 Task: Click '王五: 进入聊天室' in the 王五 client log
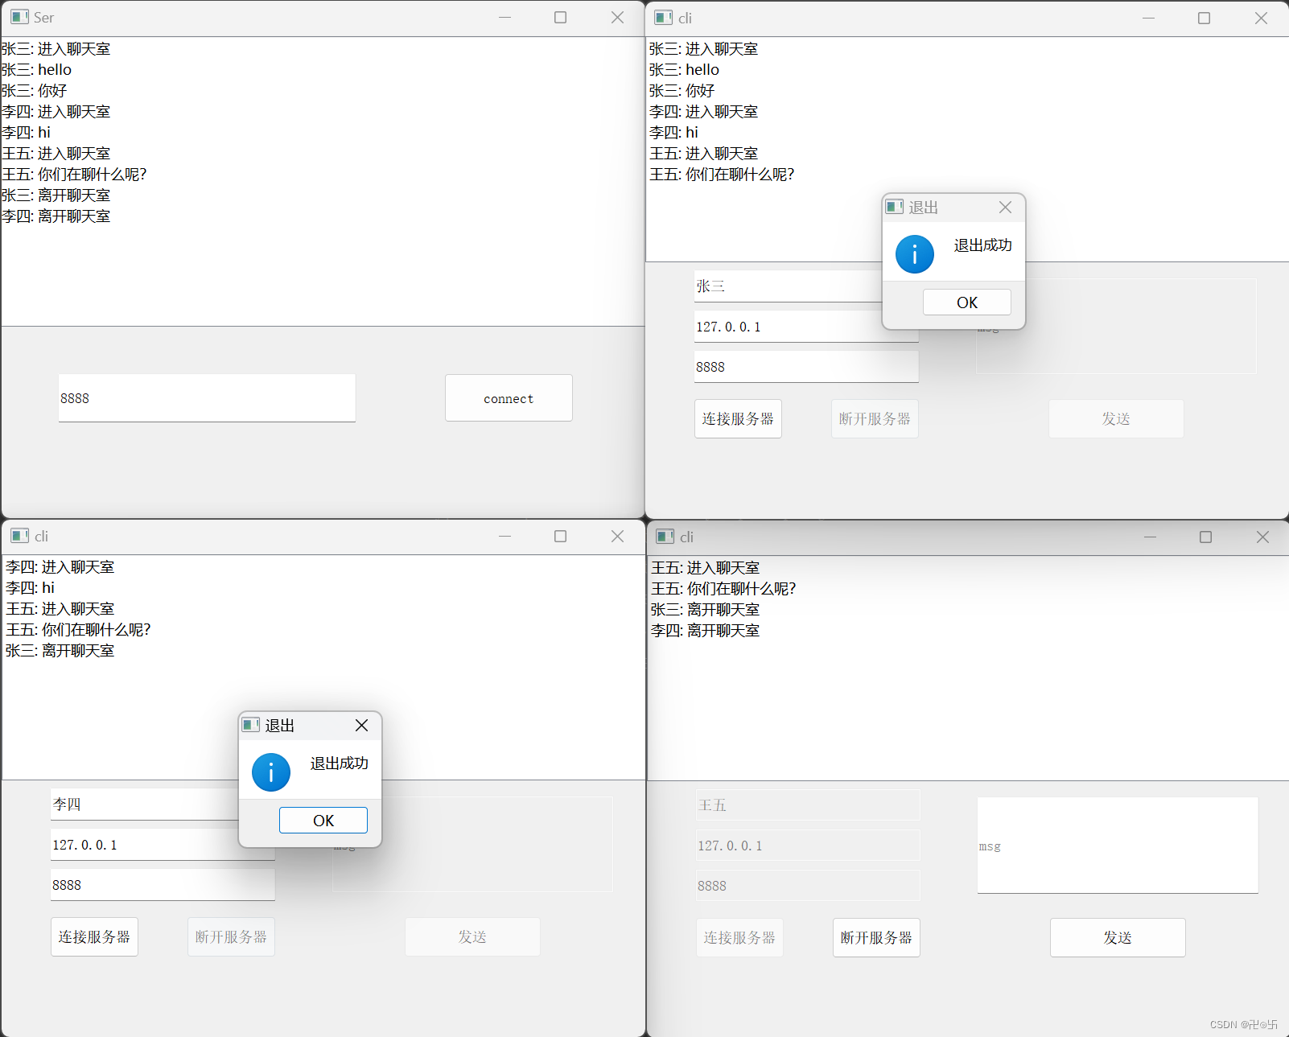[706, 568]
